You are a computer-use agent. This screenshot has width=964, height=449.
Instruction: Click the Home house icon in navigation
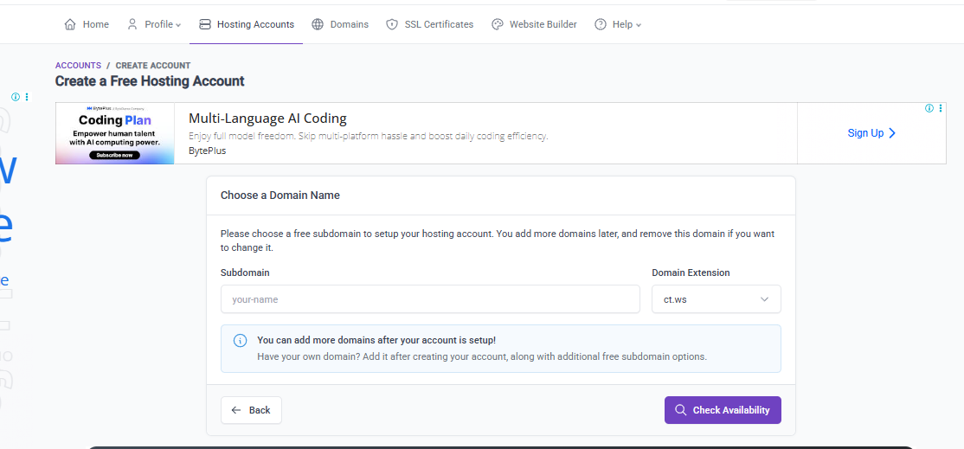70,24
